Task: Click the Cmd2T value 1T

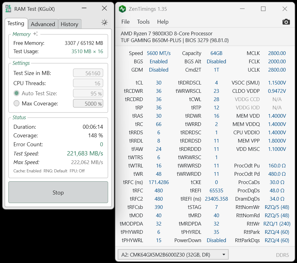Action: coord(216,70)
